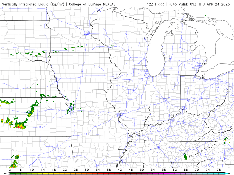Click the "College of DuPage NEXLAB" label
This screenshot has height=175, width=234.
[x=92, y=4]
